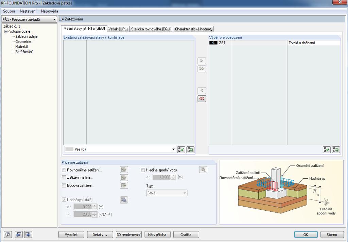This screenshot has width=348, height=242.
Task: Click the add all load cases double-arrow button
Action: (x=202, y=69)
